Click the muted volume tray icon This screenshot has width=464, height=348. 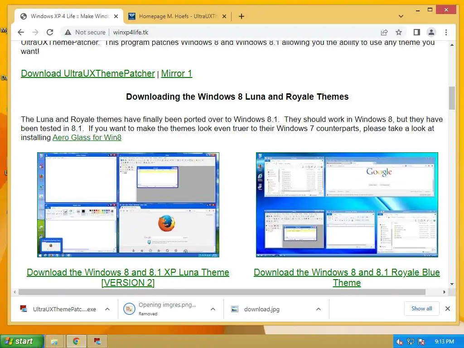399,342
